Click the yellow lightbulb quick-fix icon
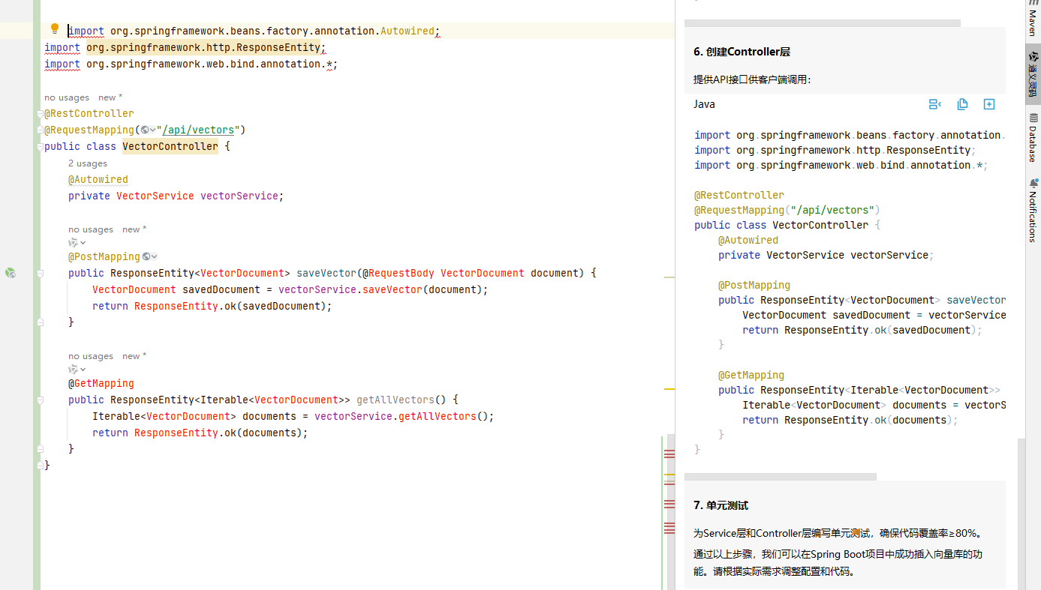The height and width of the screenshot is (590, 1041). coord(54,29)
